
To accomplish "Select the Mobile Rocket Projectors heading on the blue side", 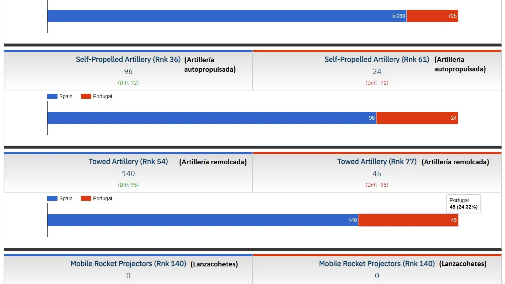I will 128,264.
